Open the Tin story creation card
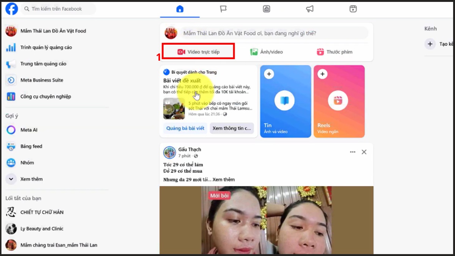Screen dimensions: 455x256 (285, 101)
